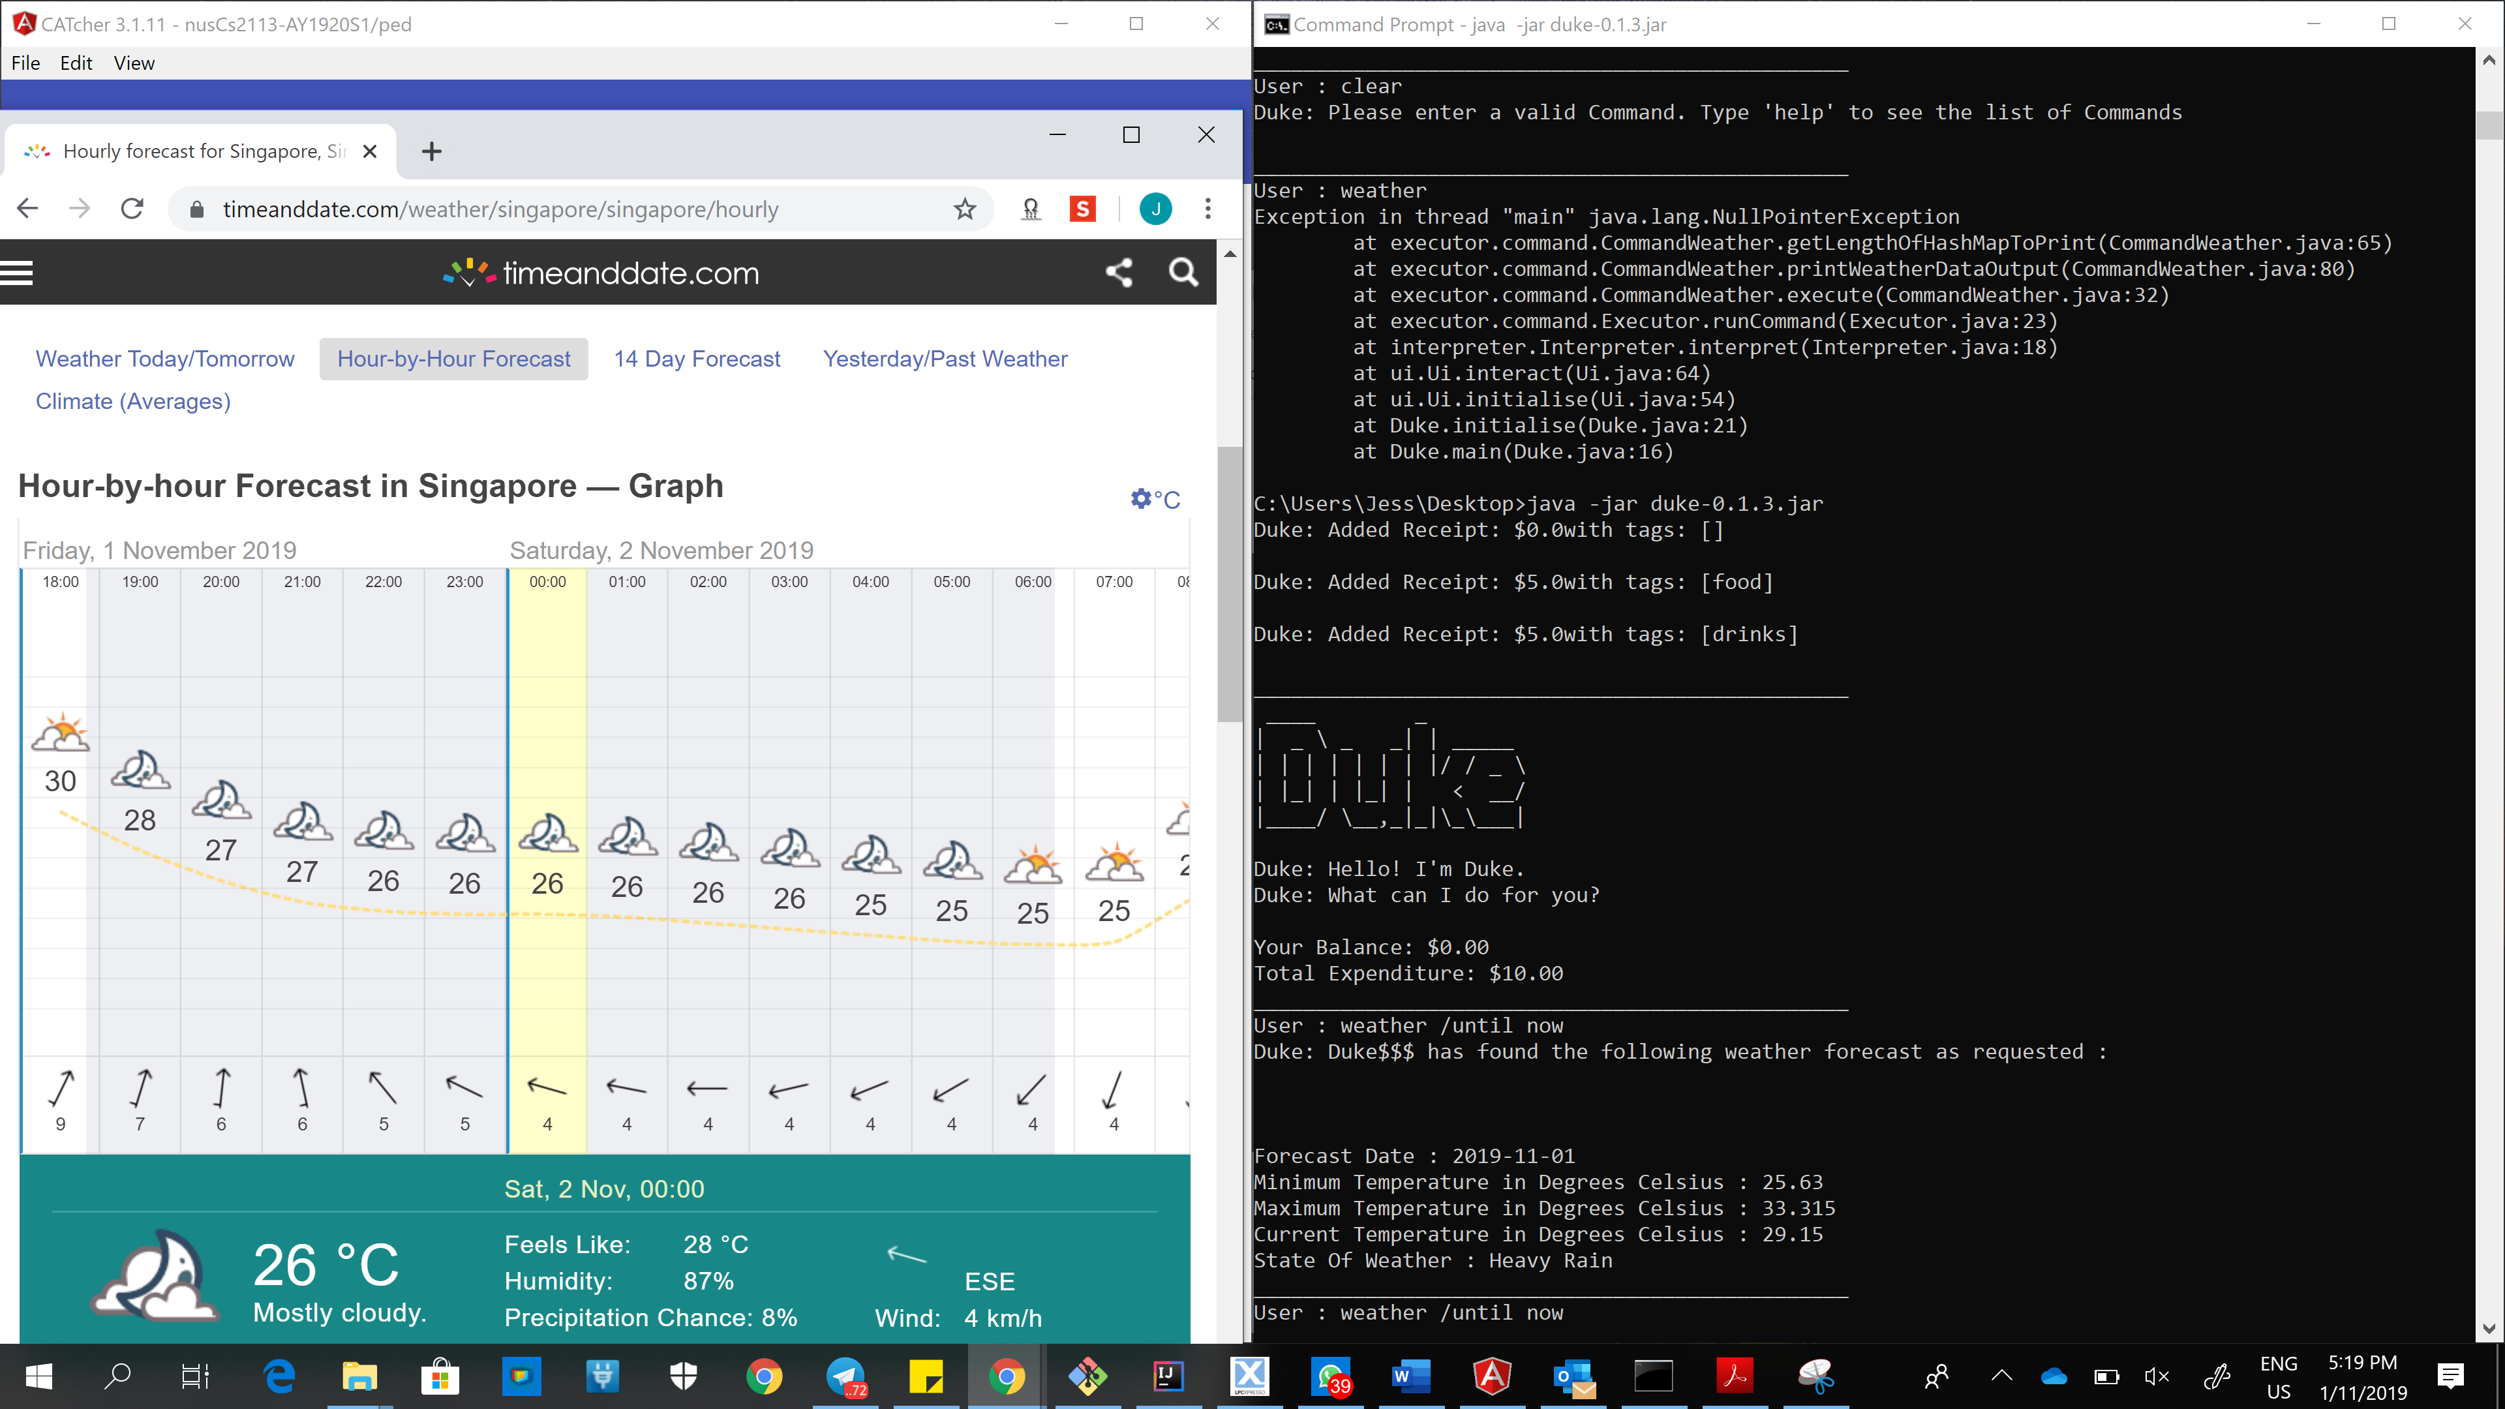Click the browser reload icon
This screenshot has height=1409, width=2505.
pos(132,209)
